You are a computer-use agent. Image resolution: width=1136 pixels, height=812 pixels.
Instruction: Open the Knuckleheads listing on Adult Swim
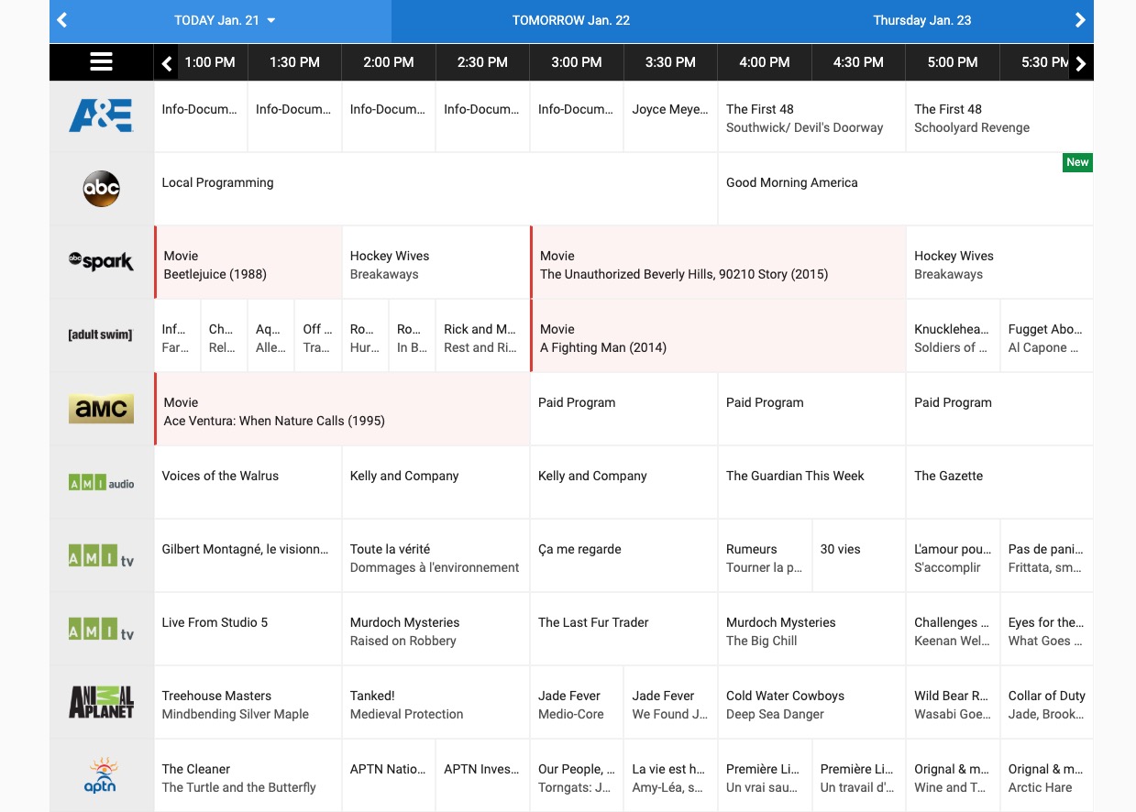pyautogui.click(x=953, y=335)
